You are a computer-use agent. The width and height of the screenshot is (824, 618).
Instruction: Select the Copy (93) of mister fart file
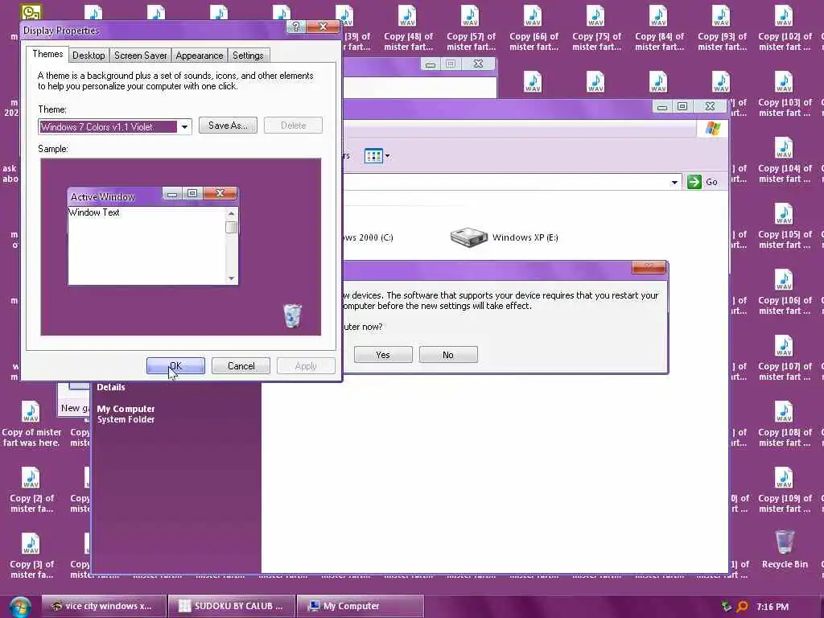722,29
